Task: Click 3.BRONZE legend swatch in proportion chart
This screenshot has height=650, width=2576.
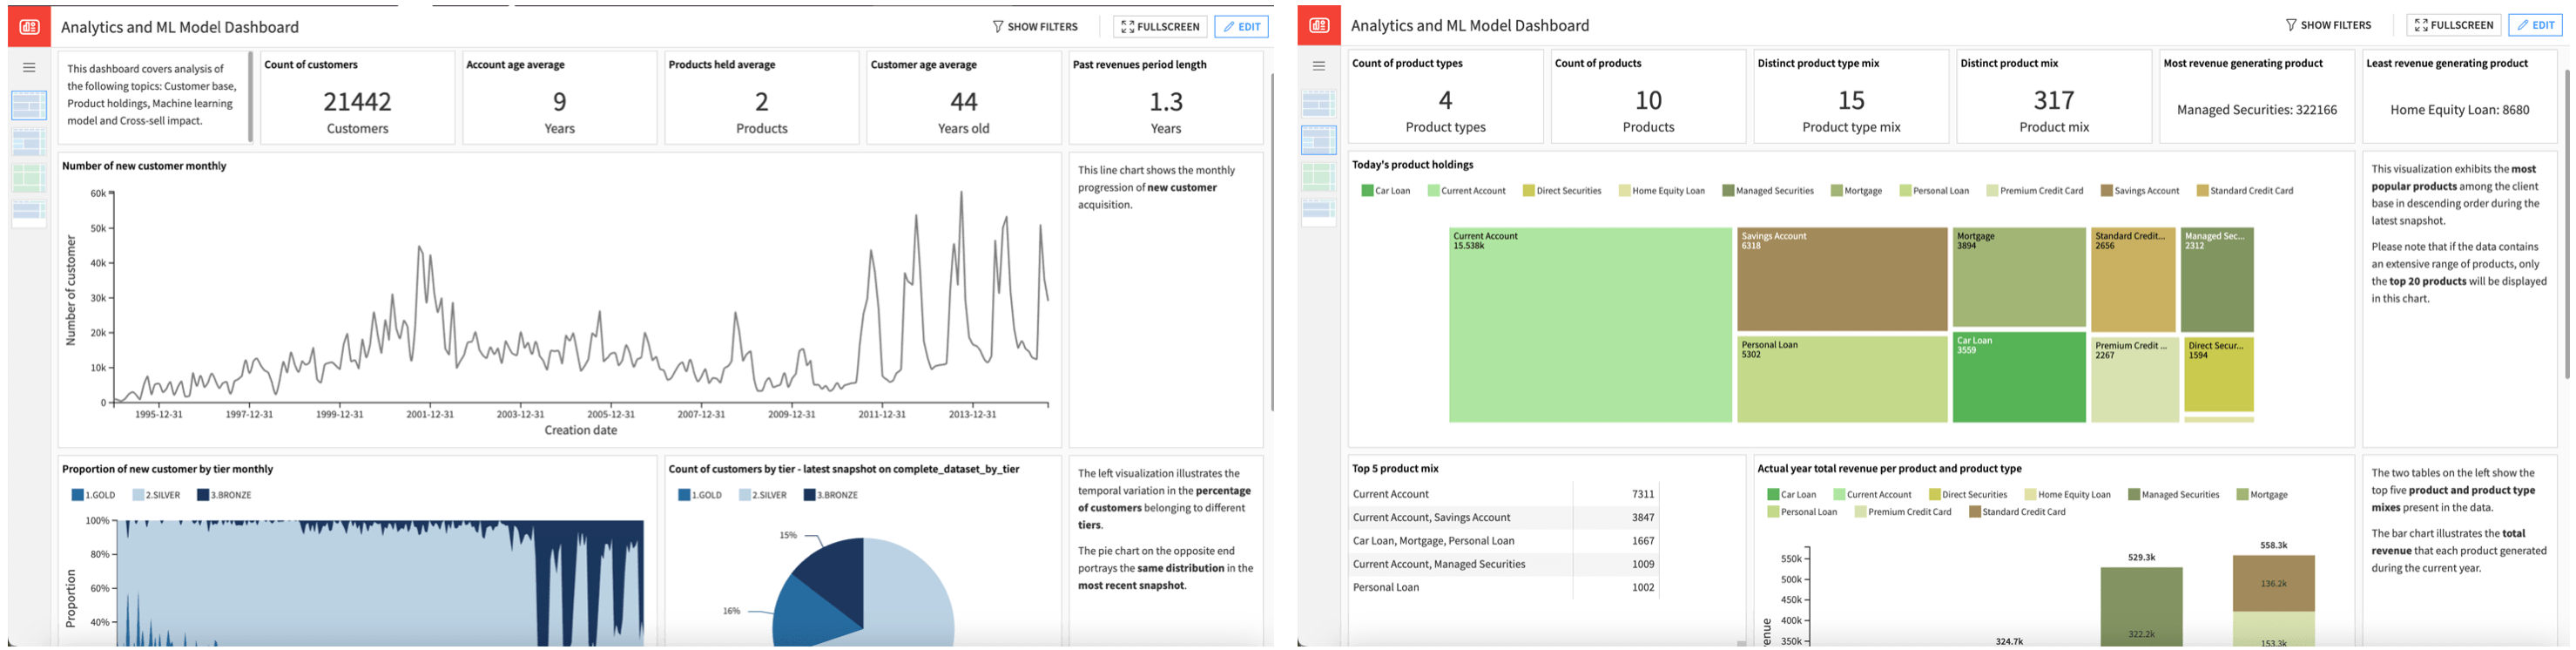Action: coord(203,495)
